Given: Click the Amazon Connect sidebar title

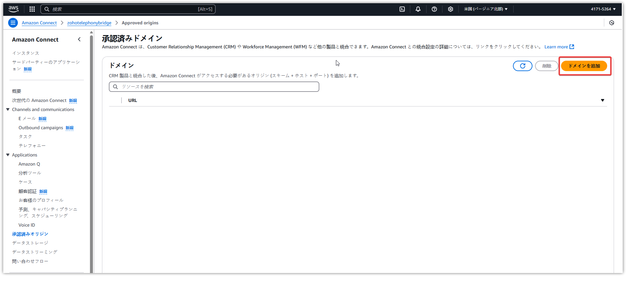Looking at the screenshot, I should 35,39.
